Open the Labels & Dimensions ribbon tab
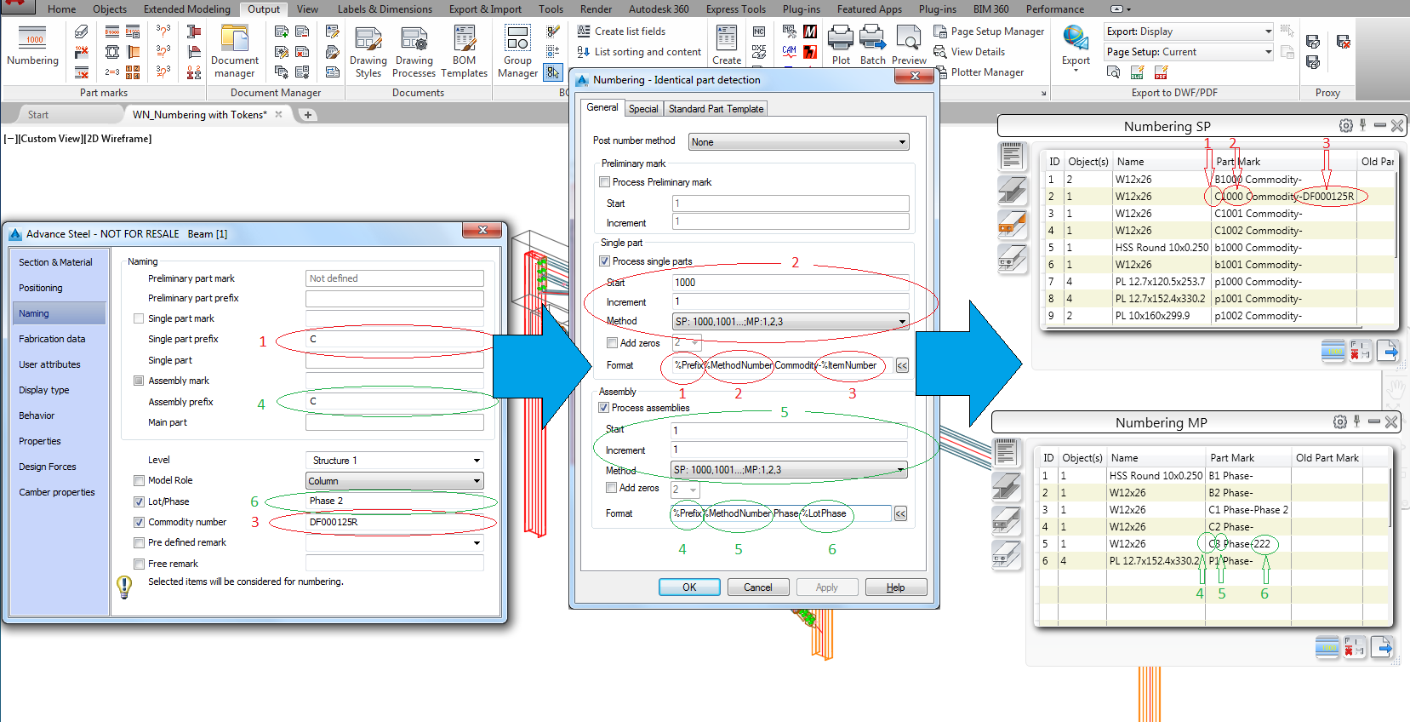This screenshot has width=1410, height=722. 385,9
